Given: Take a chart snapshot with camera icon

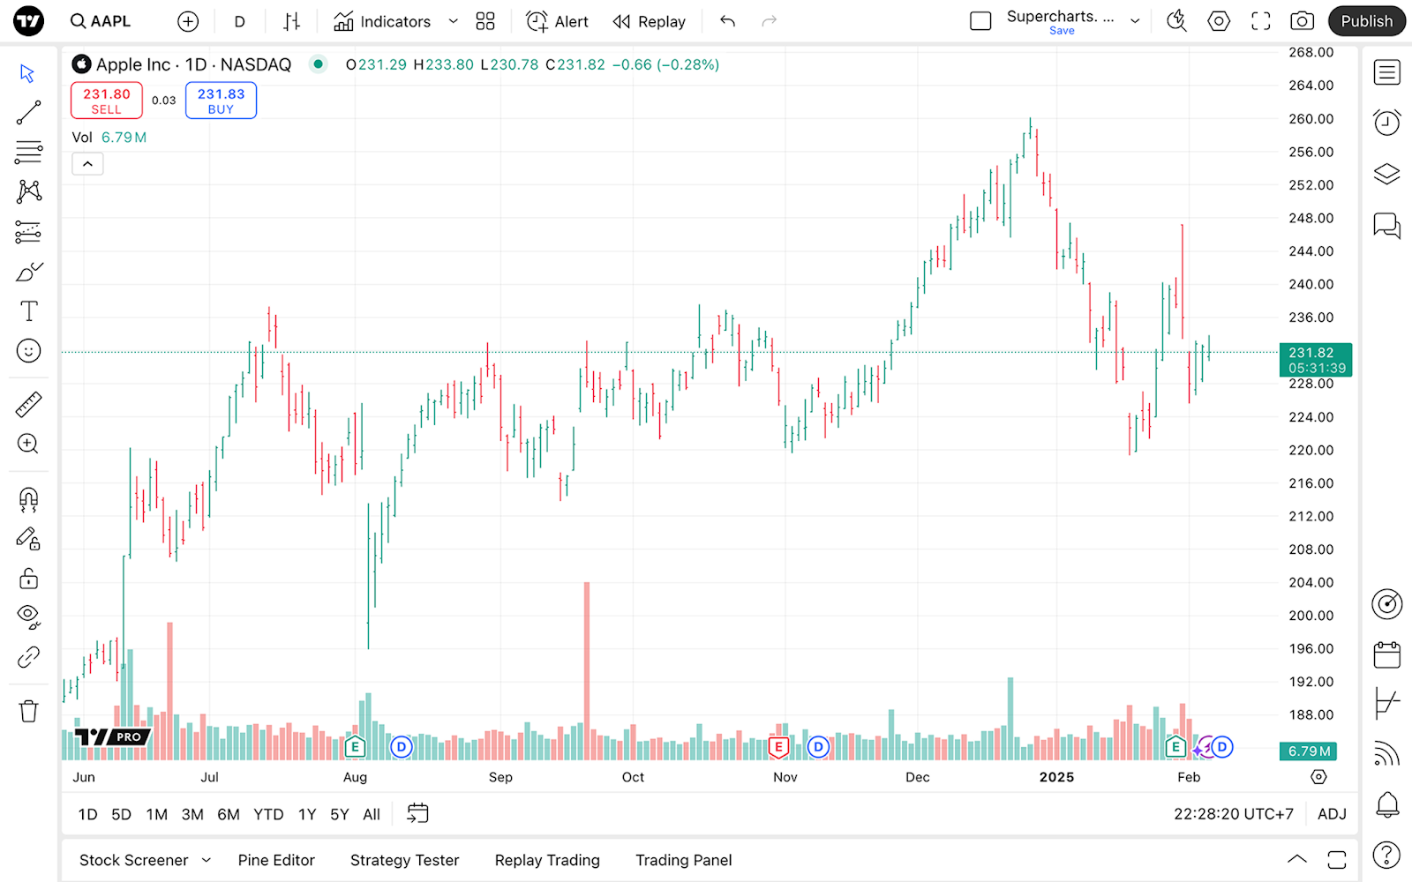Looking at the screenshot, I should pos(1302,21).
